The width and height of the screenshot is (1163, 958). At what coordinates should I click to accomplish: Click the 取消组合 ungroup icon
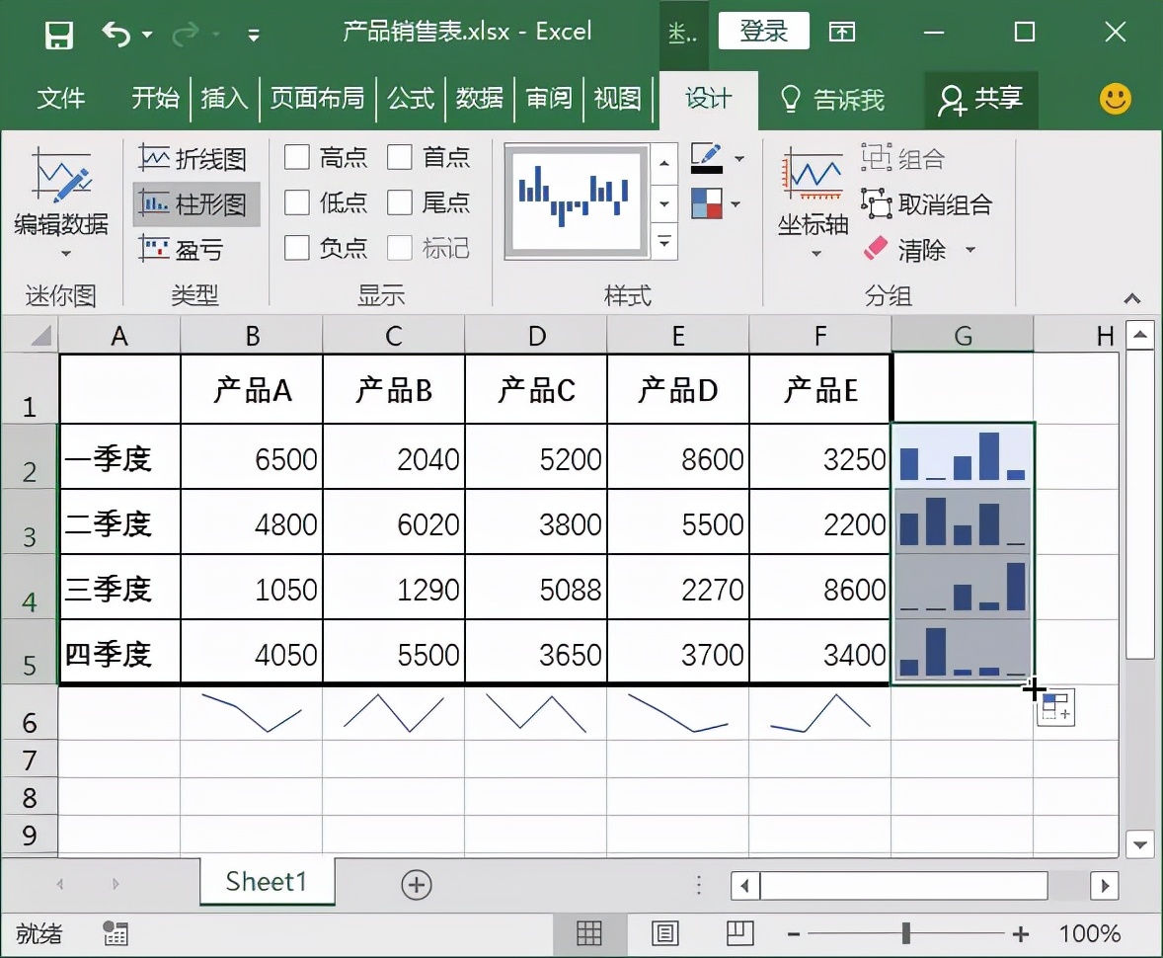(x=876, y=204)
